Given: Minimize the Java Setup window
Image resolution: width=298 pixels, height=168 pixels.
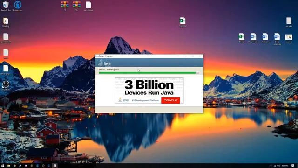Looking at the screenshot, I should tap(186, 56).
